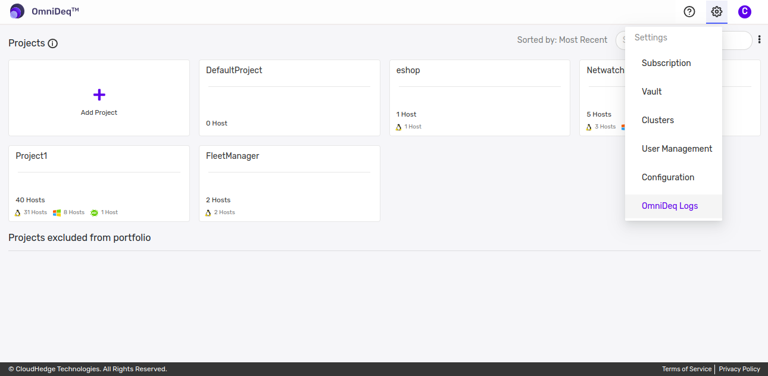The width and height of the screenshot is (768, 376).
Task: Click '2 Hosts' Linux label in FleetManager
Action: click(x=224, y=212)
